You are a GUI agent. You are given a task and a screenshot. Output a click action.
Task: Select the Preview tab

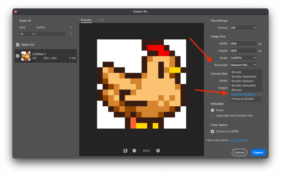[86, 20]
